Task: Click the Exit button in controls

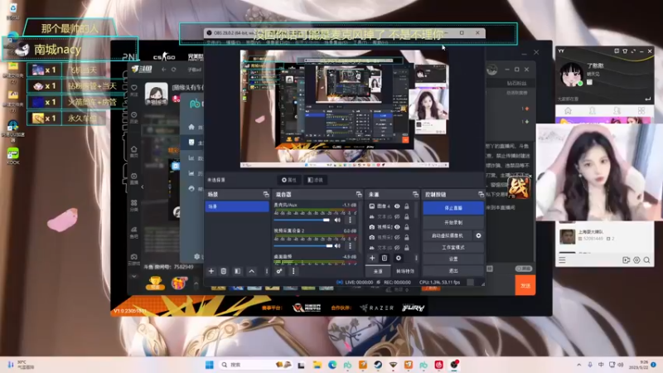Action: point(453,271)
